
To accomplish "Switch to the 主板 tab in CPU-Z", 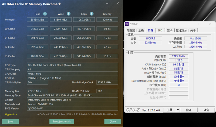I will click(141, 30).
